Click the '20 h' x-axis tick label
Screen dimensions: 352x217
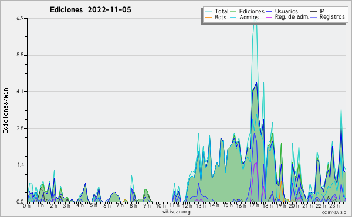point(294,205)
